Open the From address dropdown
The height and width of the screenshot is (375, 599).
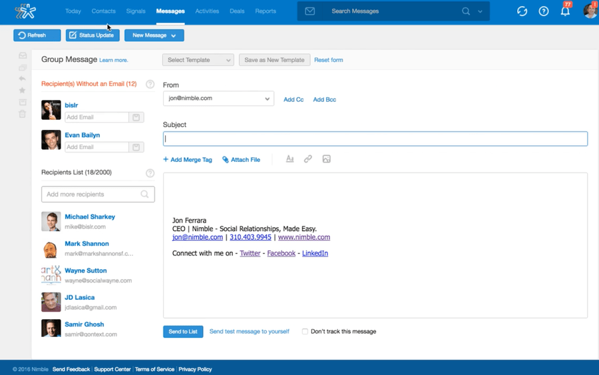(218, 98)
